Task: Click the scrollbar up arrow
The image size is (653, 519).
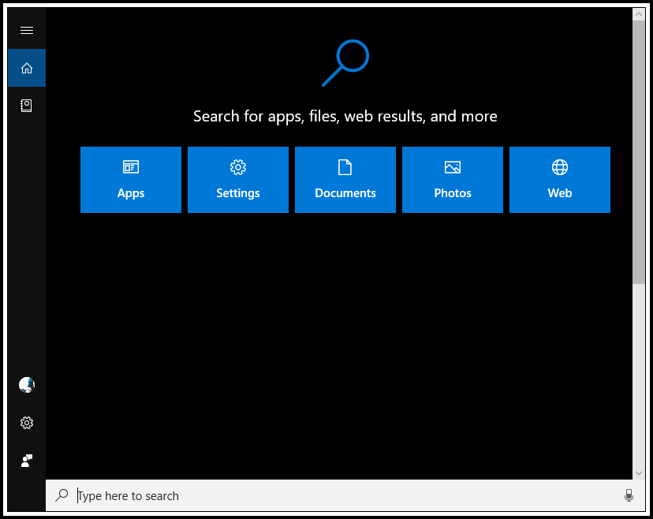Action: (639, 14)
